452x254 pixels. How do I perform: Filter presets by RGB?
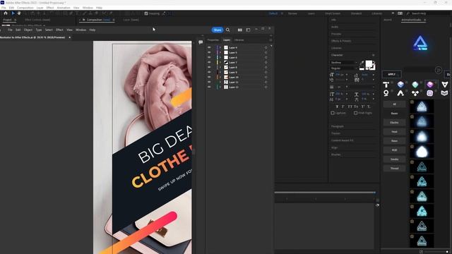394,150
